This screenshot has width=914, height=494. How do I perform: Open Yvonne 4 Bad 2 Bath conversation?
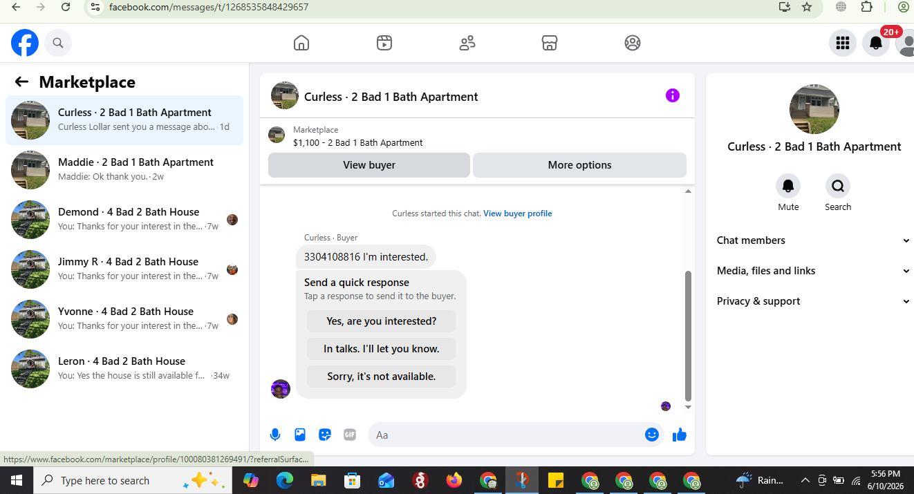[124, 319]
